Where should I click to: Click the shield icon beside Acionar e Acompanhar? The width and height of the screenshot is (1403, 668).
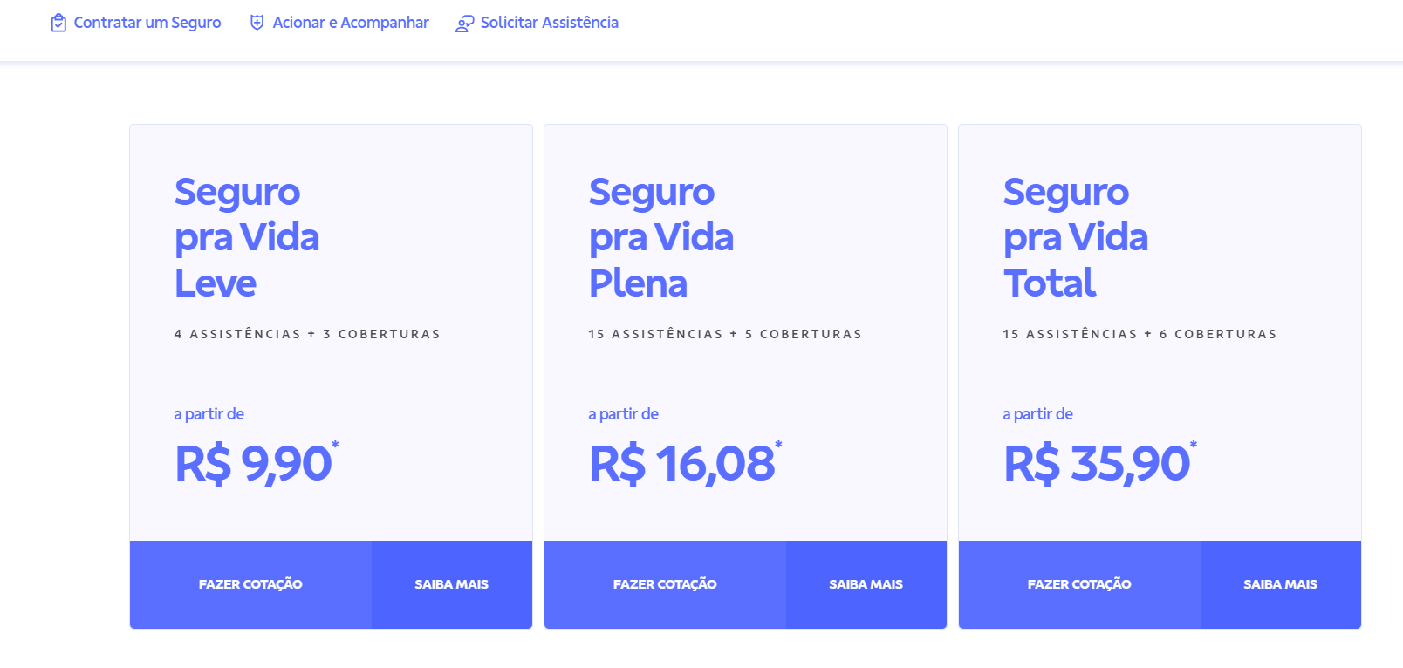[257, 23]
